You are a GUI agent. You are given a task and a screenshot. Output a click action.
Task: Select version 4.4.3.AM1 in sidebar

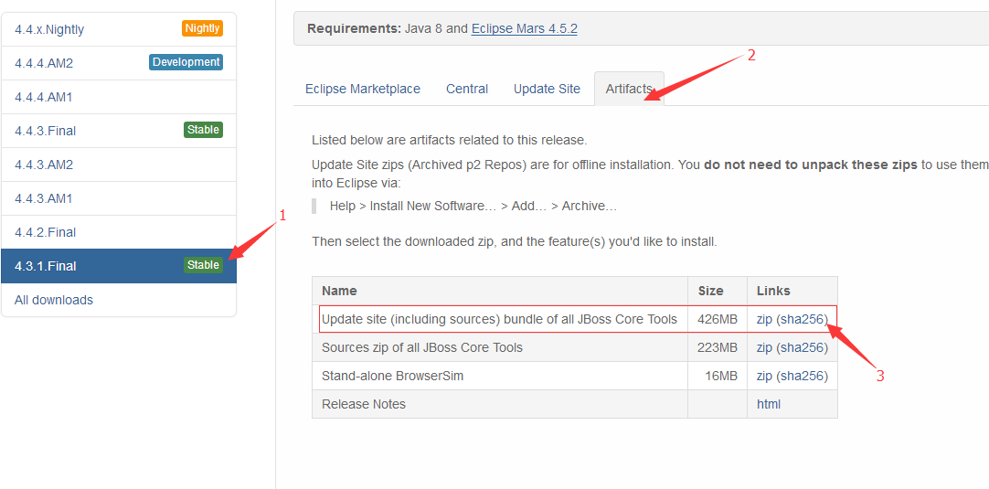click(x=119, y=198)
